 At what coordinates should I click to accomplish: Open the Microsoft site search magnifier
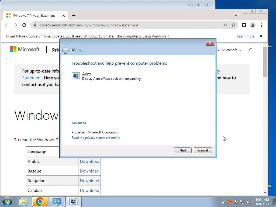250,50
